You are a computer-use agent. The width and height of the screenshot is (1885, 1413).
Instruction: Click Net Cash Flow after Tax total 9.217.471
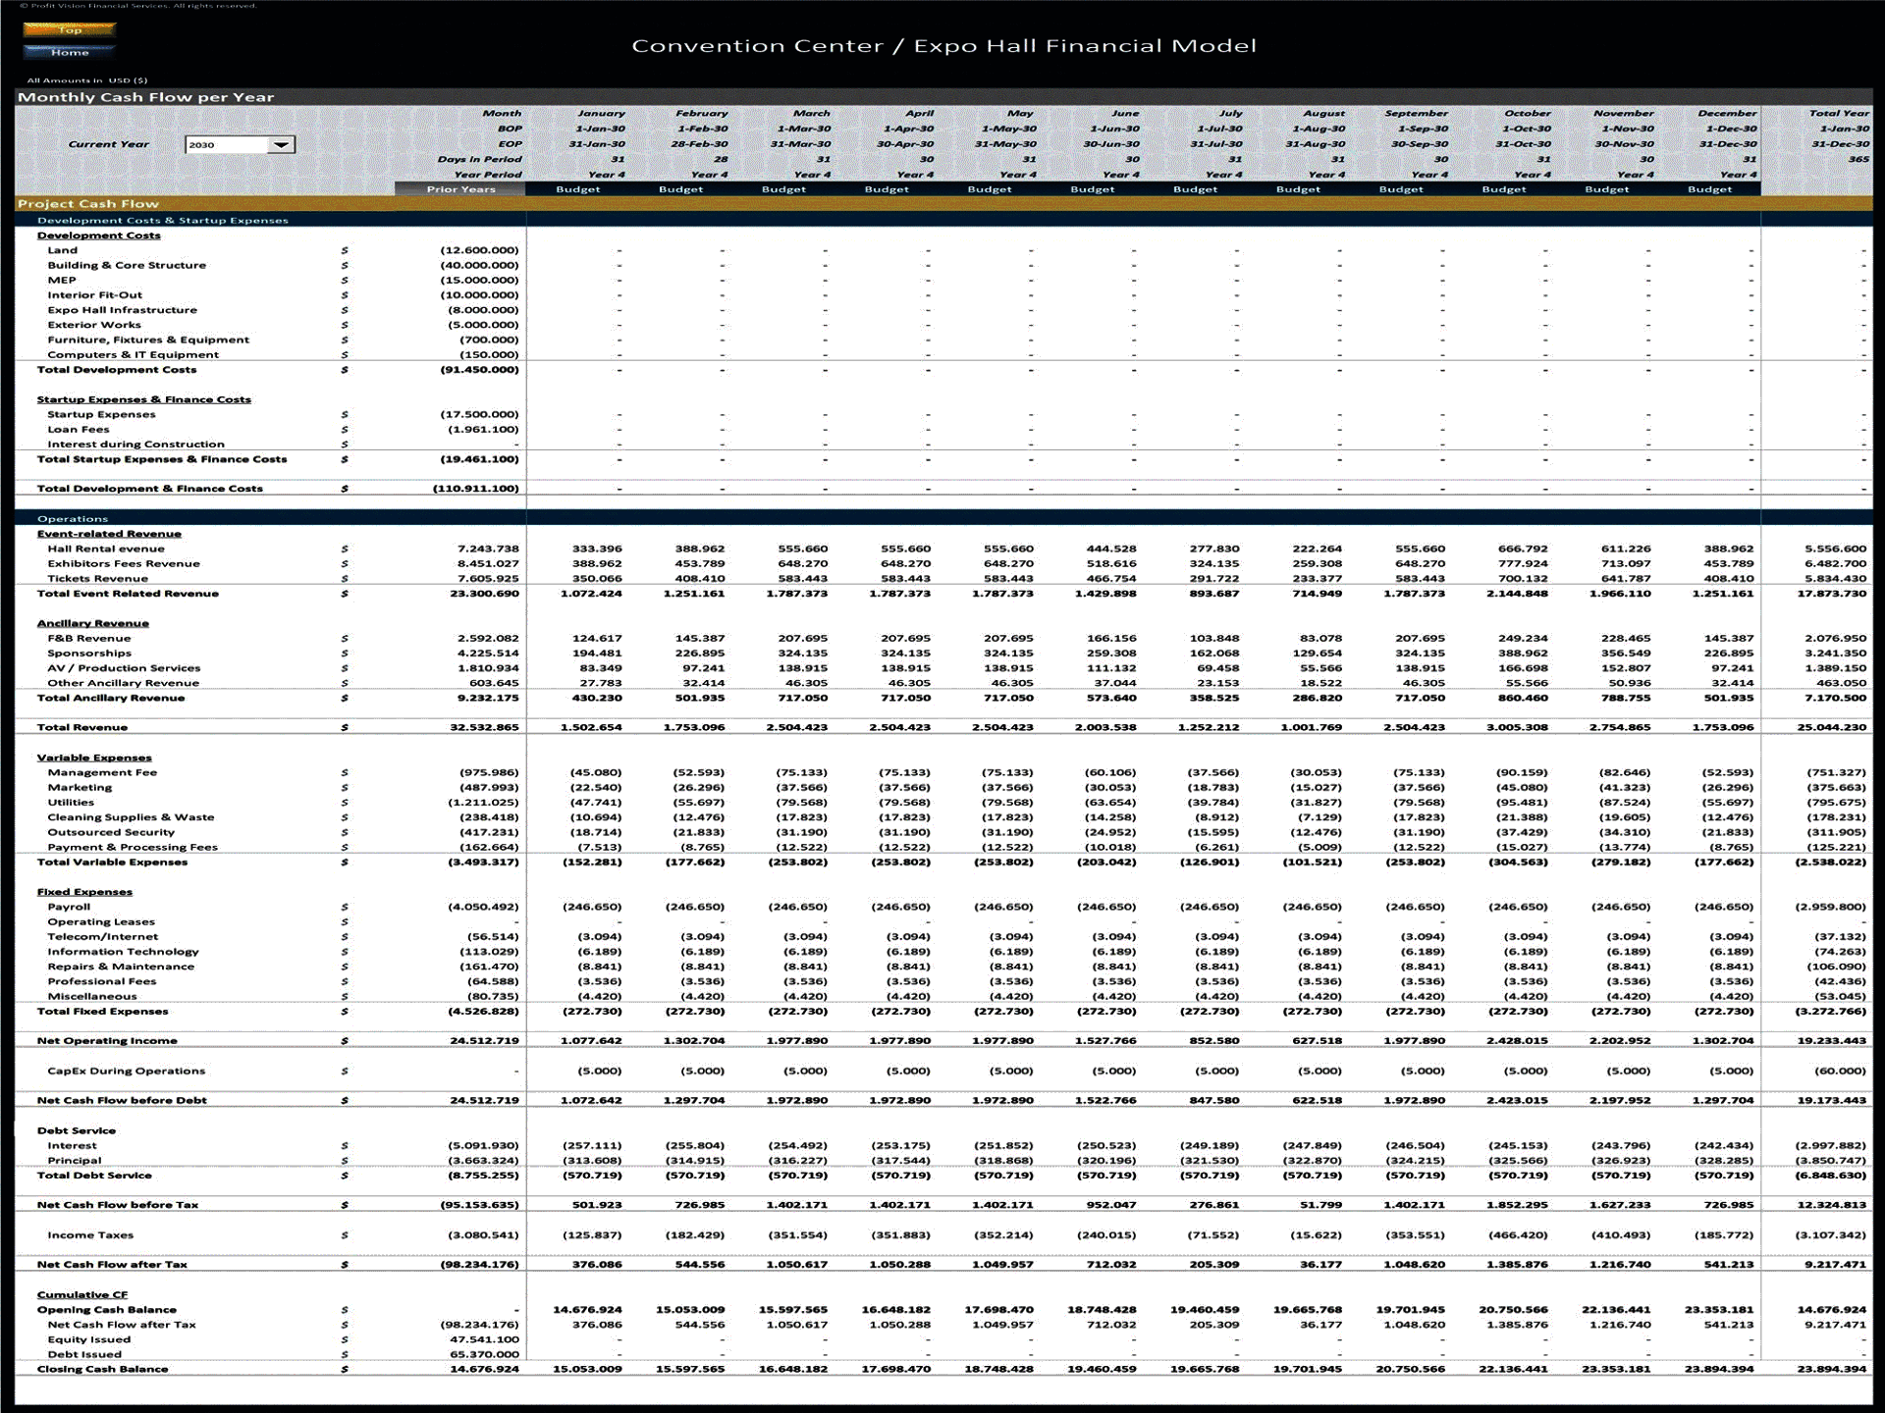click(x=1835, y=1265)
